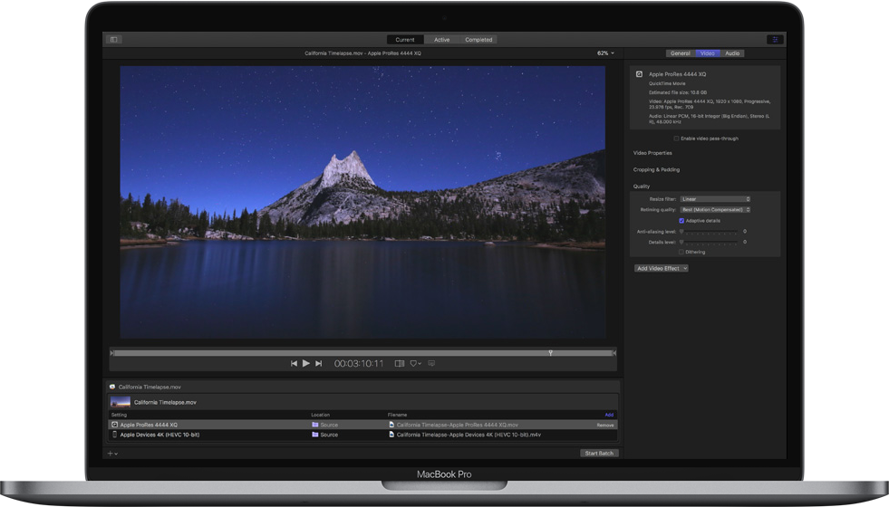Click the comparison split-view icon
Viewport: 889px width, 507px height.
pos(399,363)
